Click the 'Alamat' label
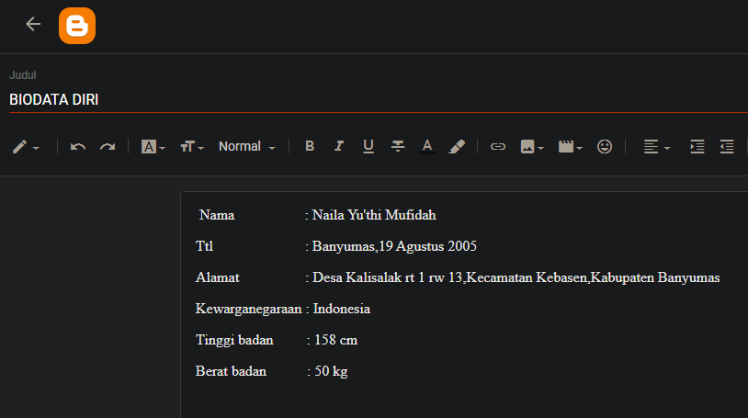This screenshot has height=418, width=748. click(x=217, y=277)
